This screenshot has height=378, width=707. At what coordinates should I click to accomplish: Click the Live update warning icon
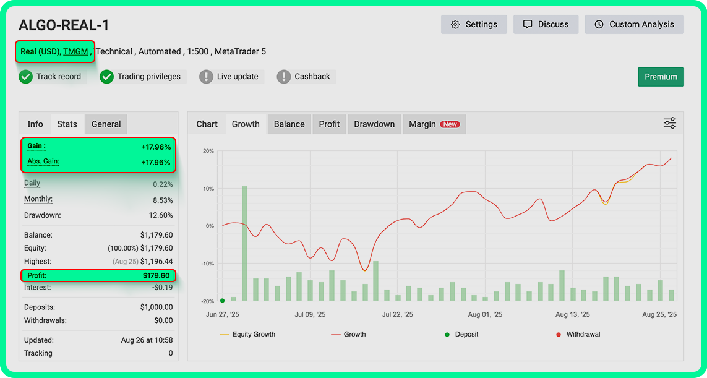[206, 77]
